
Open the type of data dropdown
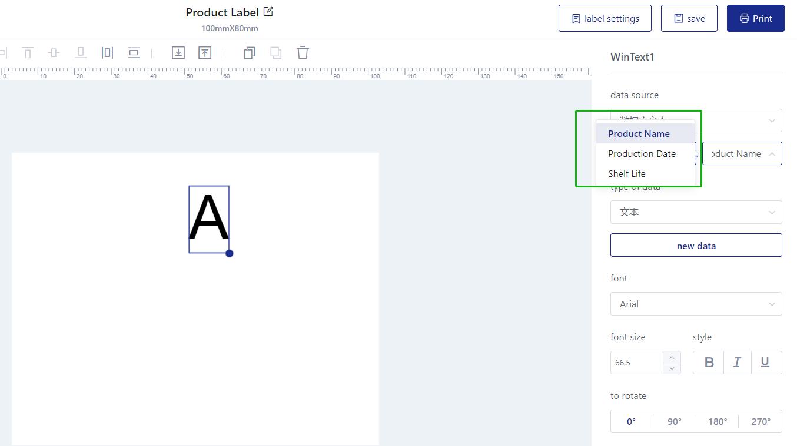pos(696,212)
